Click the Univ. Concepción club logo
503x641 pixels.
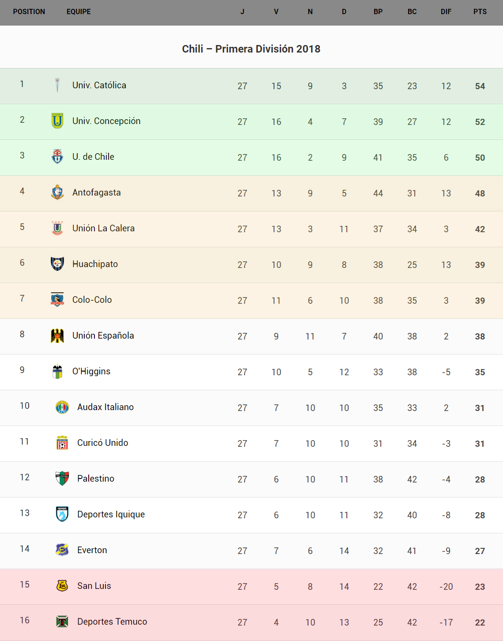[x=57, y=121]
